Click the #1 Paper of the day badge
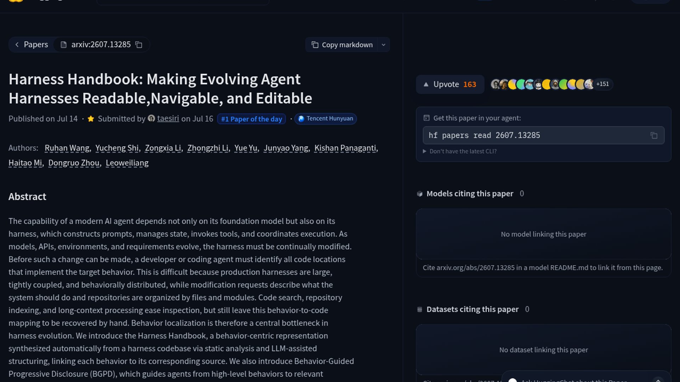 click(x=251, y=119)
